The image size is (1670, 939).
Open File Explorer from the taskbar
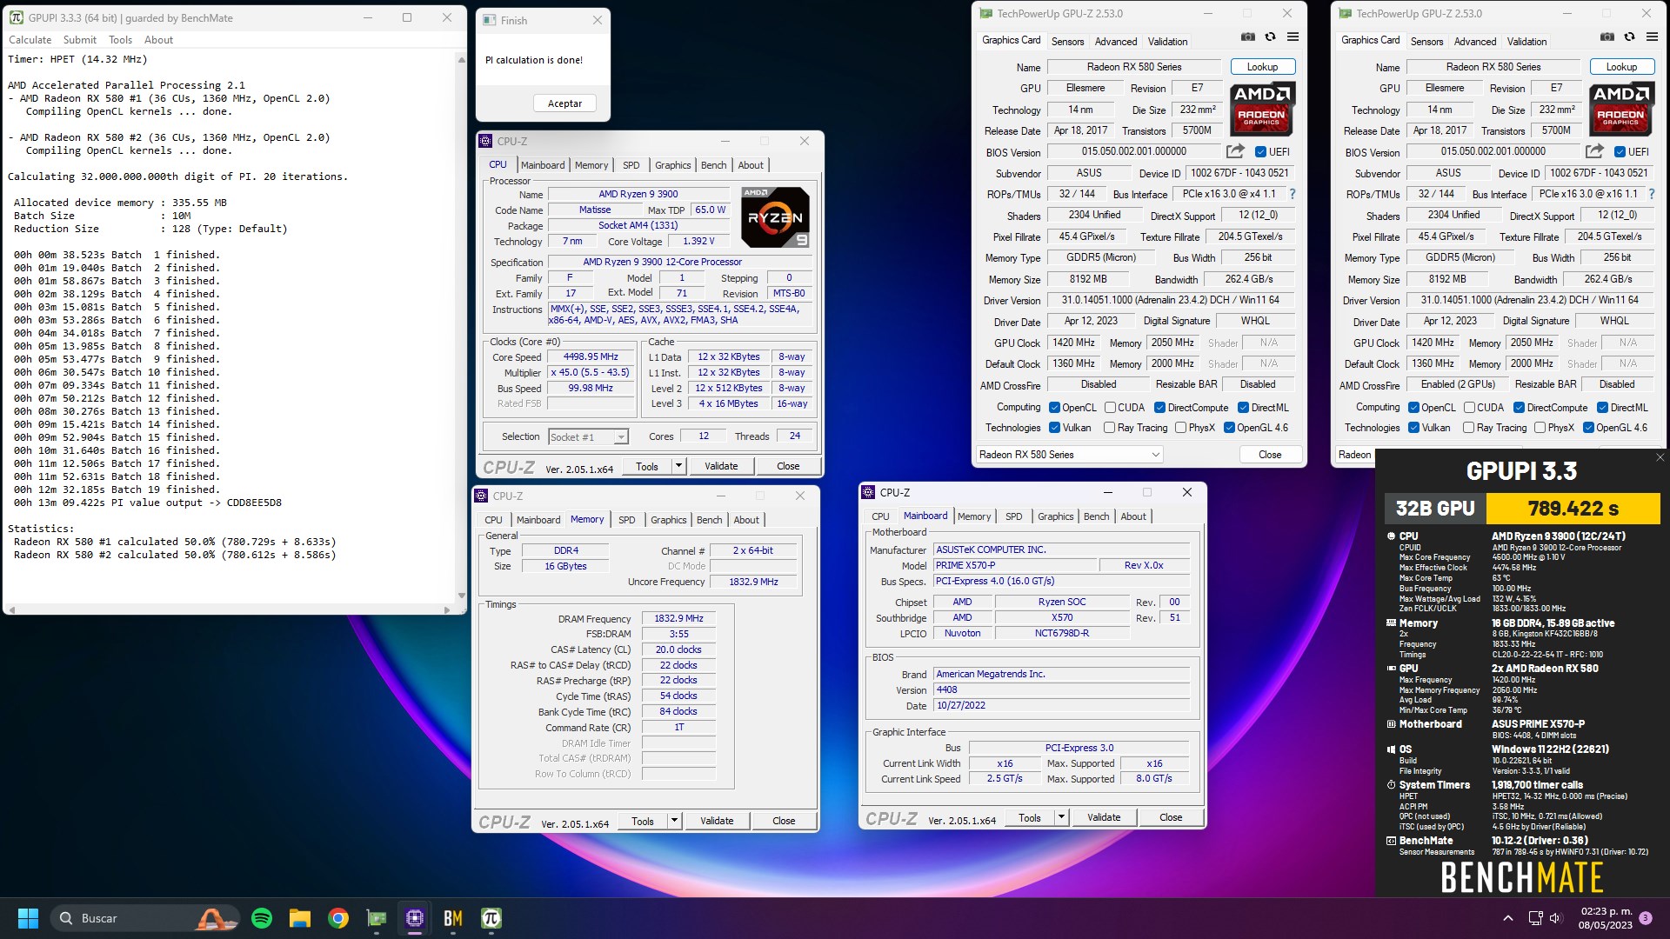pyautogui.click(x=300, y=918)
